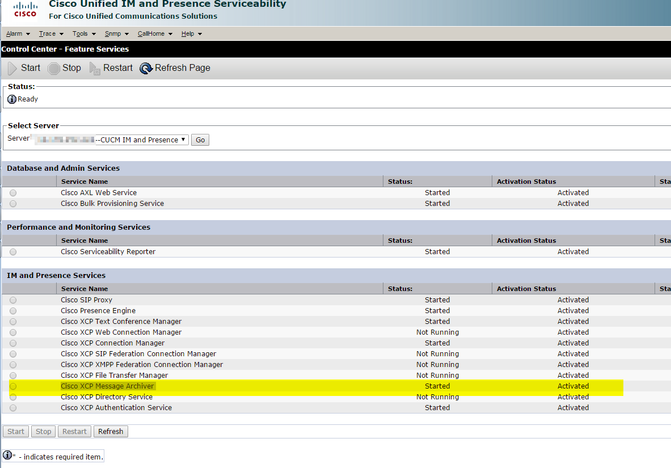This screenshot has width=671, height=468.
Task: Click the Database and Admin Services heading
Action: pos(64,168)
